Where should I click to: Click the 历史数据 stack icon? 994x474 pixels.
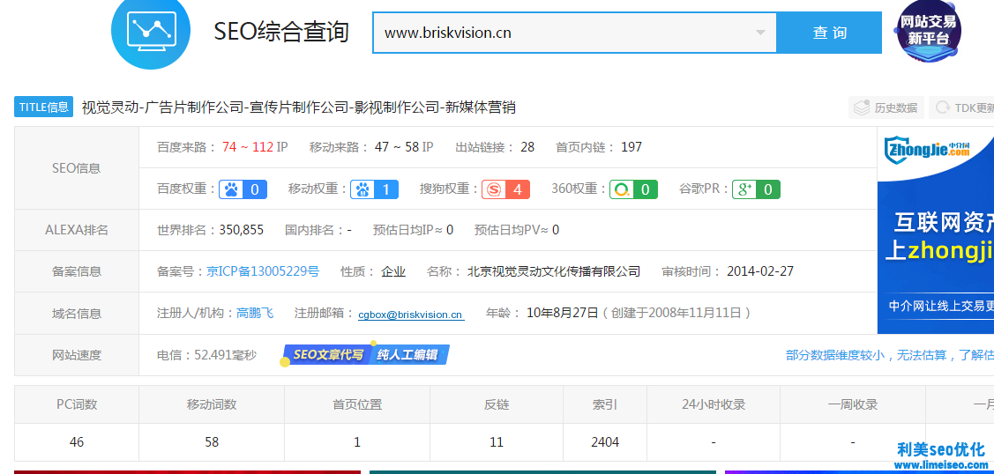pyautogui.click(x=862, y=107)
